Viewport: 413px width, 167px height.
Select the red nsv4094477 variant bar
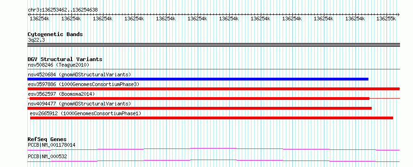click(200, 108)
